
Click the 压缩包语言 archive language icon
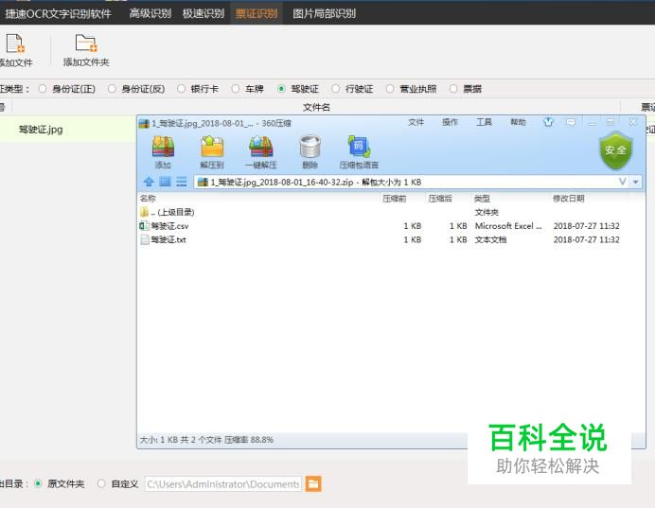pos(359,147)
